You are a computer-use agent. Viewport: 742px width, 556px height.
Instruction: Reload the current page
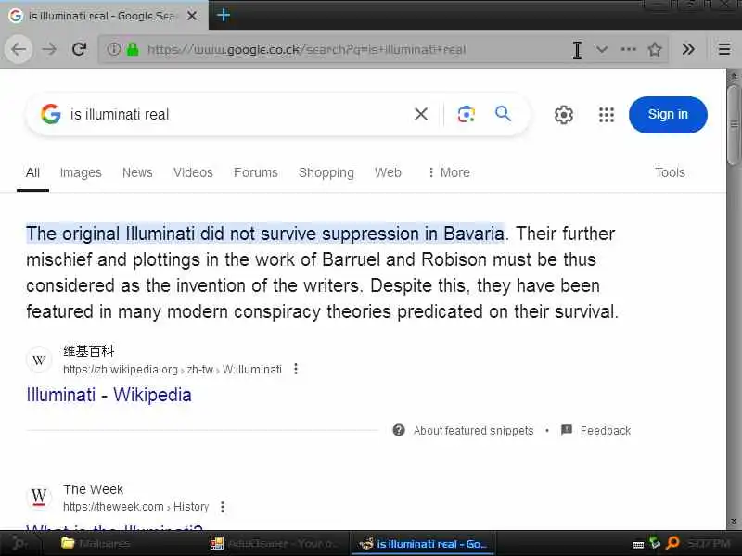pos(79,49)
